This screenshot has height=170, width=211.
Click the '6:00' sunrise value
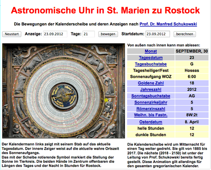tap(192, 77)
